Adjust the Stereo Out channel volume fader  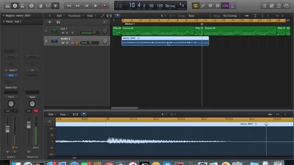point(28,125)
